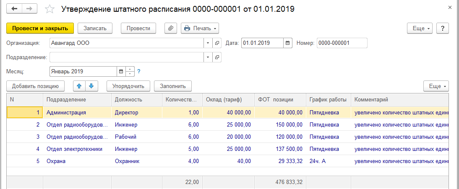This screenshot has width=459, height=189.
Task: Open the table Еще menu
Action: click(436, 86)
